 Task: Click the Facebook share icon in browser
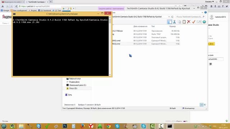tap(223, 6)
